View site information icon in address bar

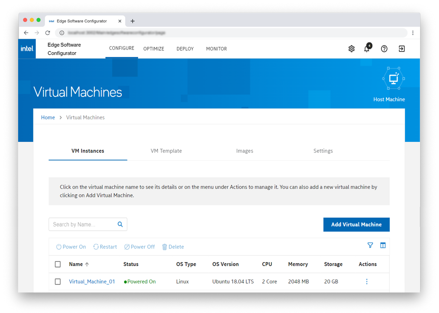click(62, 33)
